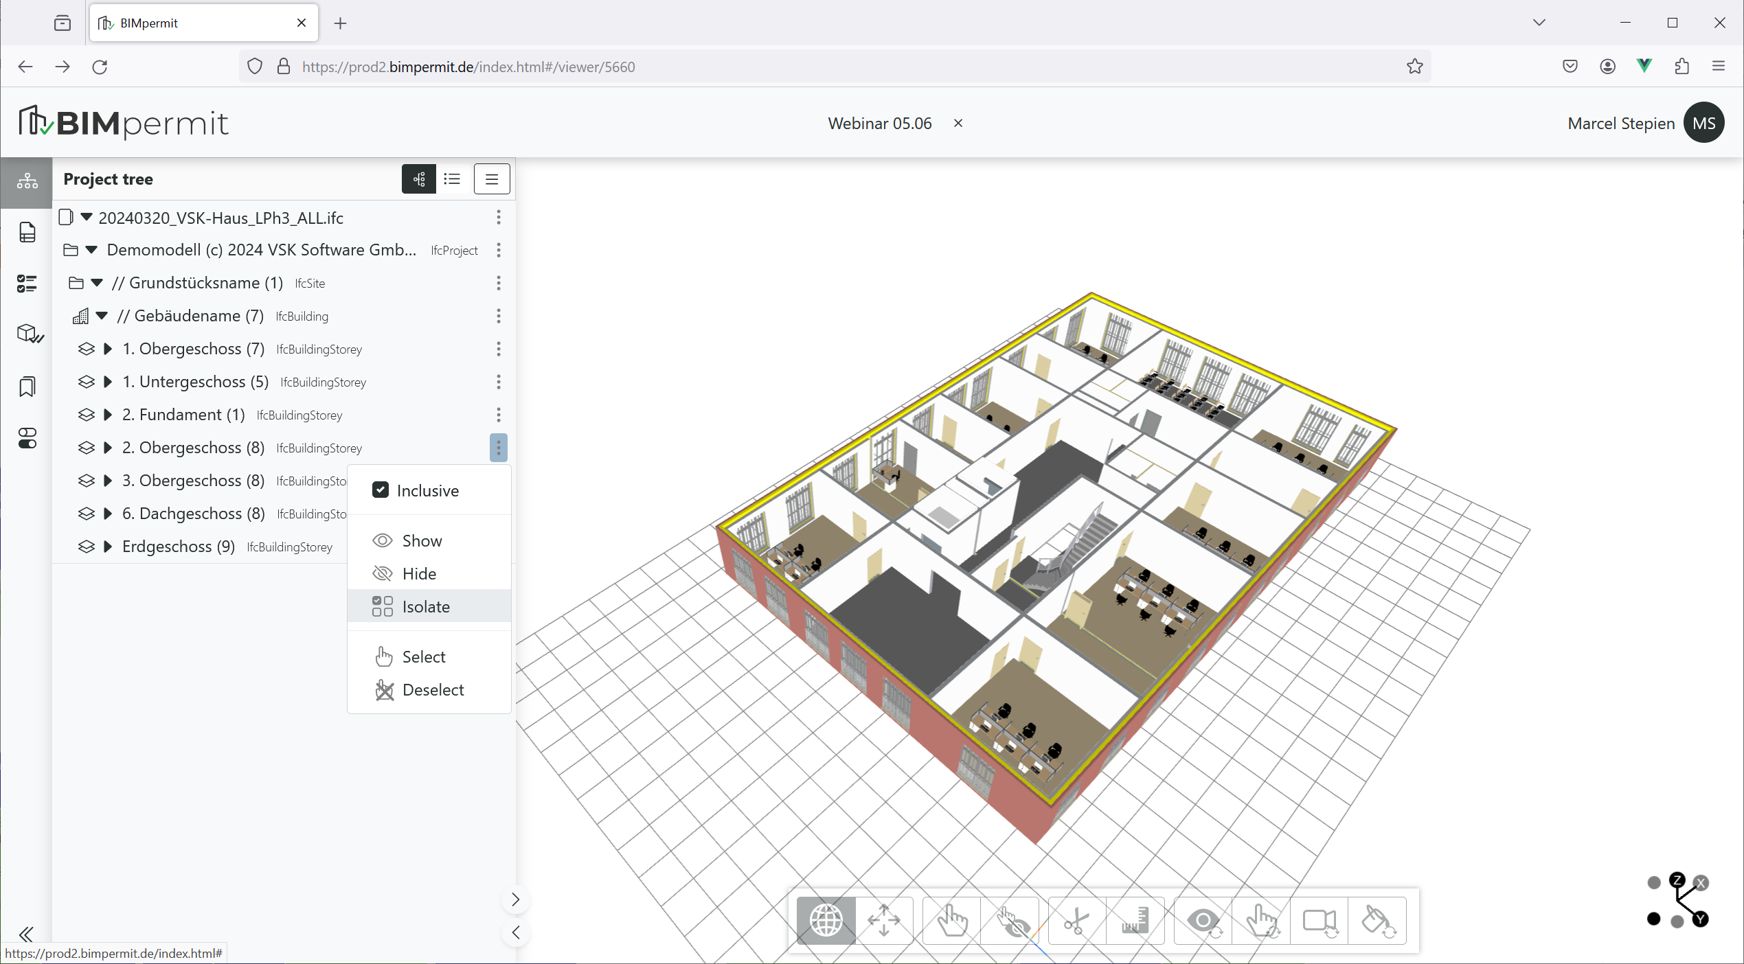1744x964 pixels.
Task: Activate the orbit globe navigation tool
Action: (826, 921)
